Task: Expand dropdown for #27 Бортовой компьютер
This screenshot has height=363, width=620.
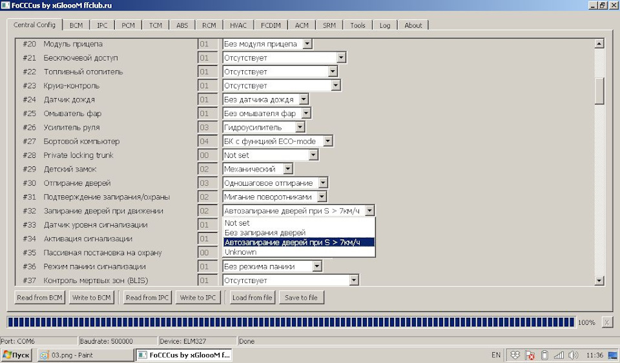Action: [327, 141]
